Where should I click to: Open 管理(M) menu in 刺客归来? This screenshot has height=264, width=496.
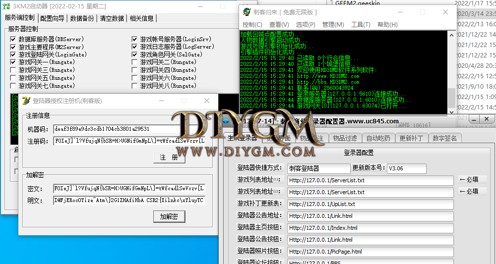click(333, 25)
